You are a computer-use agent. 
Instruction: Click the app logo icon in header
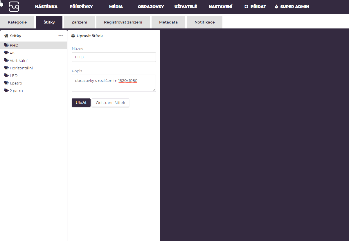pos(14,7)
